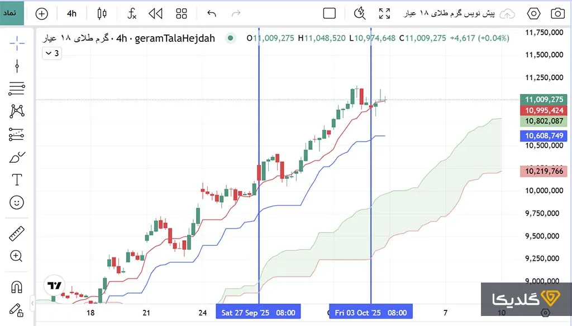Screen dimensions: 572x326
Task: Open the indicator templates grid menu
Action: click(x=182, y=13)
